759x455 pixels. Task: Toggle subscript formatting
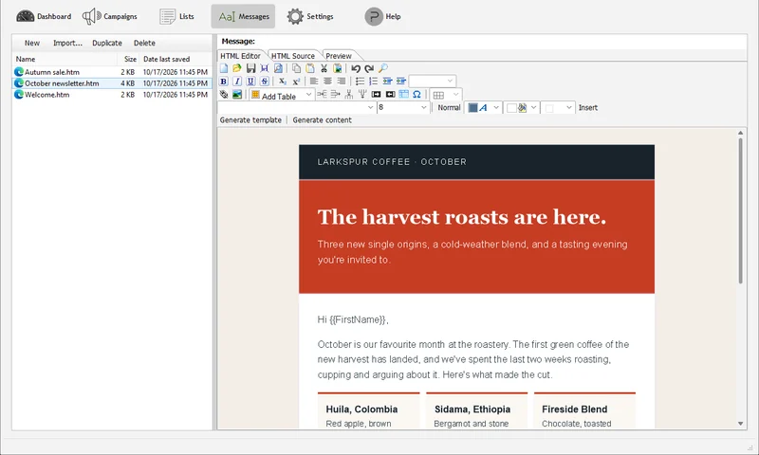coord(283,82)
